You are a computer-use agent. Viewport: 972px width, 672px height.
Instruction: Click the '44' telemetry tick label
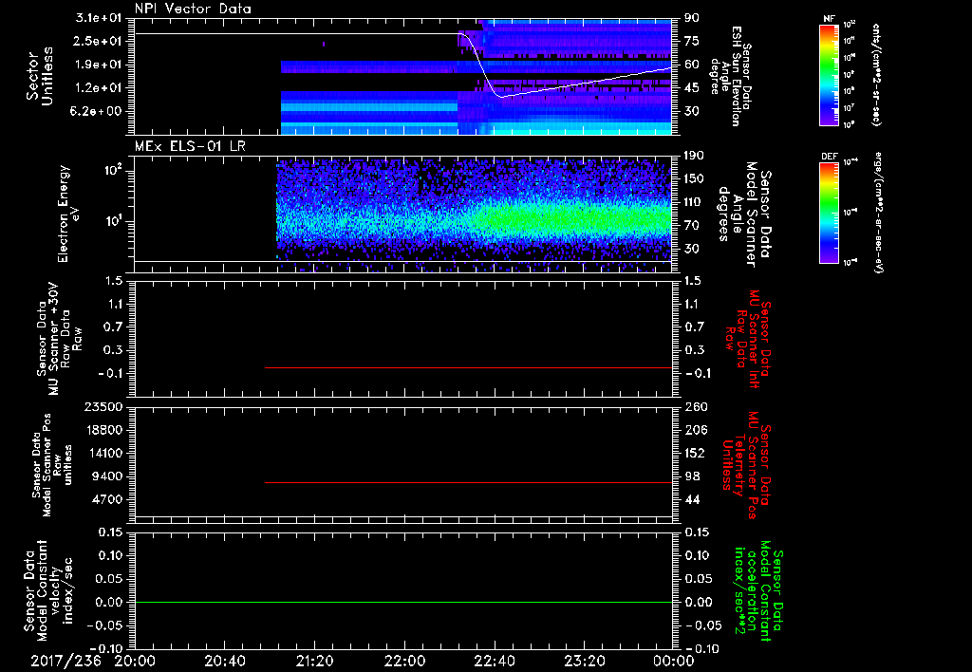pyautogui.click(x=692, y=499)
